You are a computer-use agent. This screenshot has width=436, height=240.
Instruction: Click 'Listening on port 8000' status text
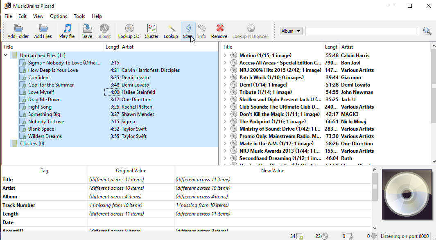point(404,236)
